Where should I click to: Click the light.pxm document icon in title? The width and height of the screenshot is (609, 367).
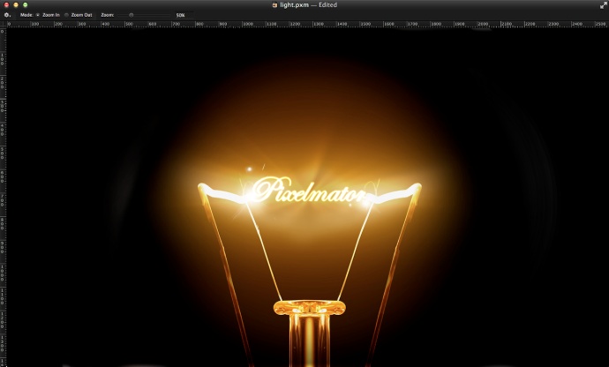275,5
